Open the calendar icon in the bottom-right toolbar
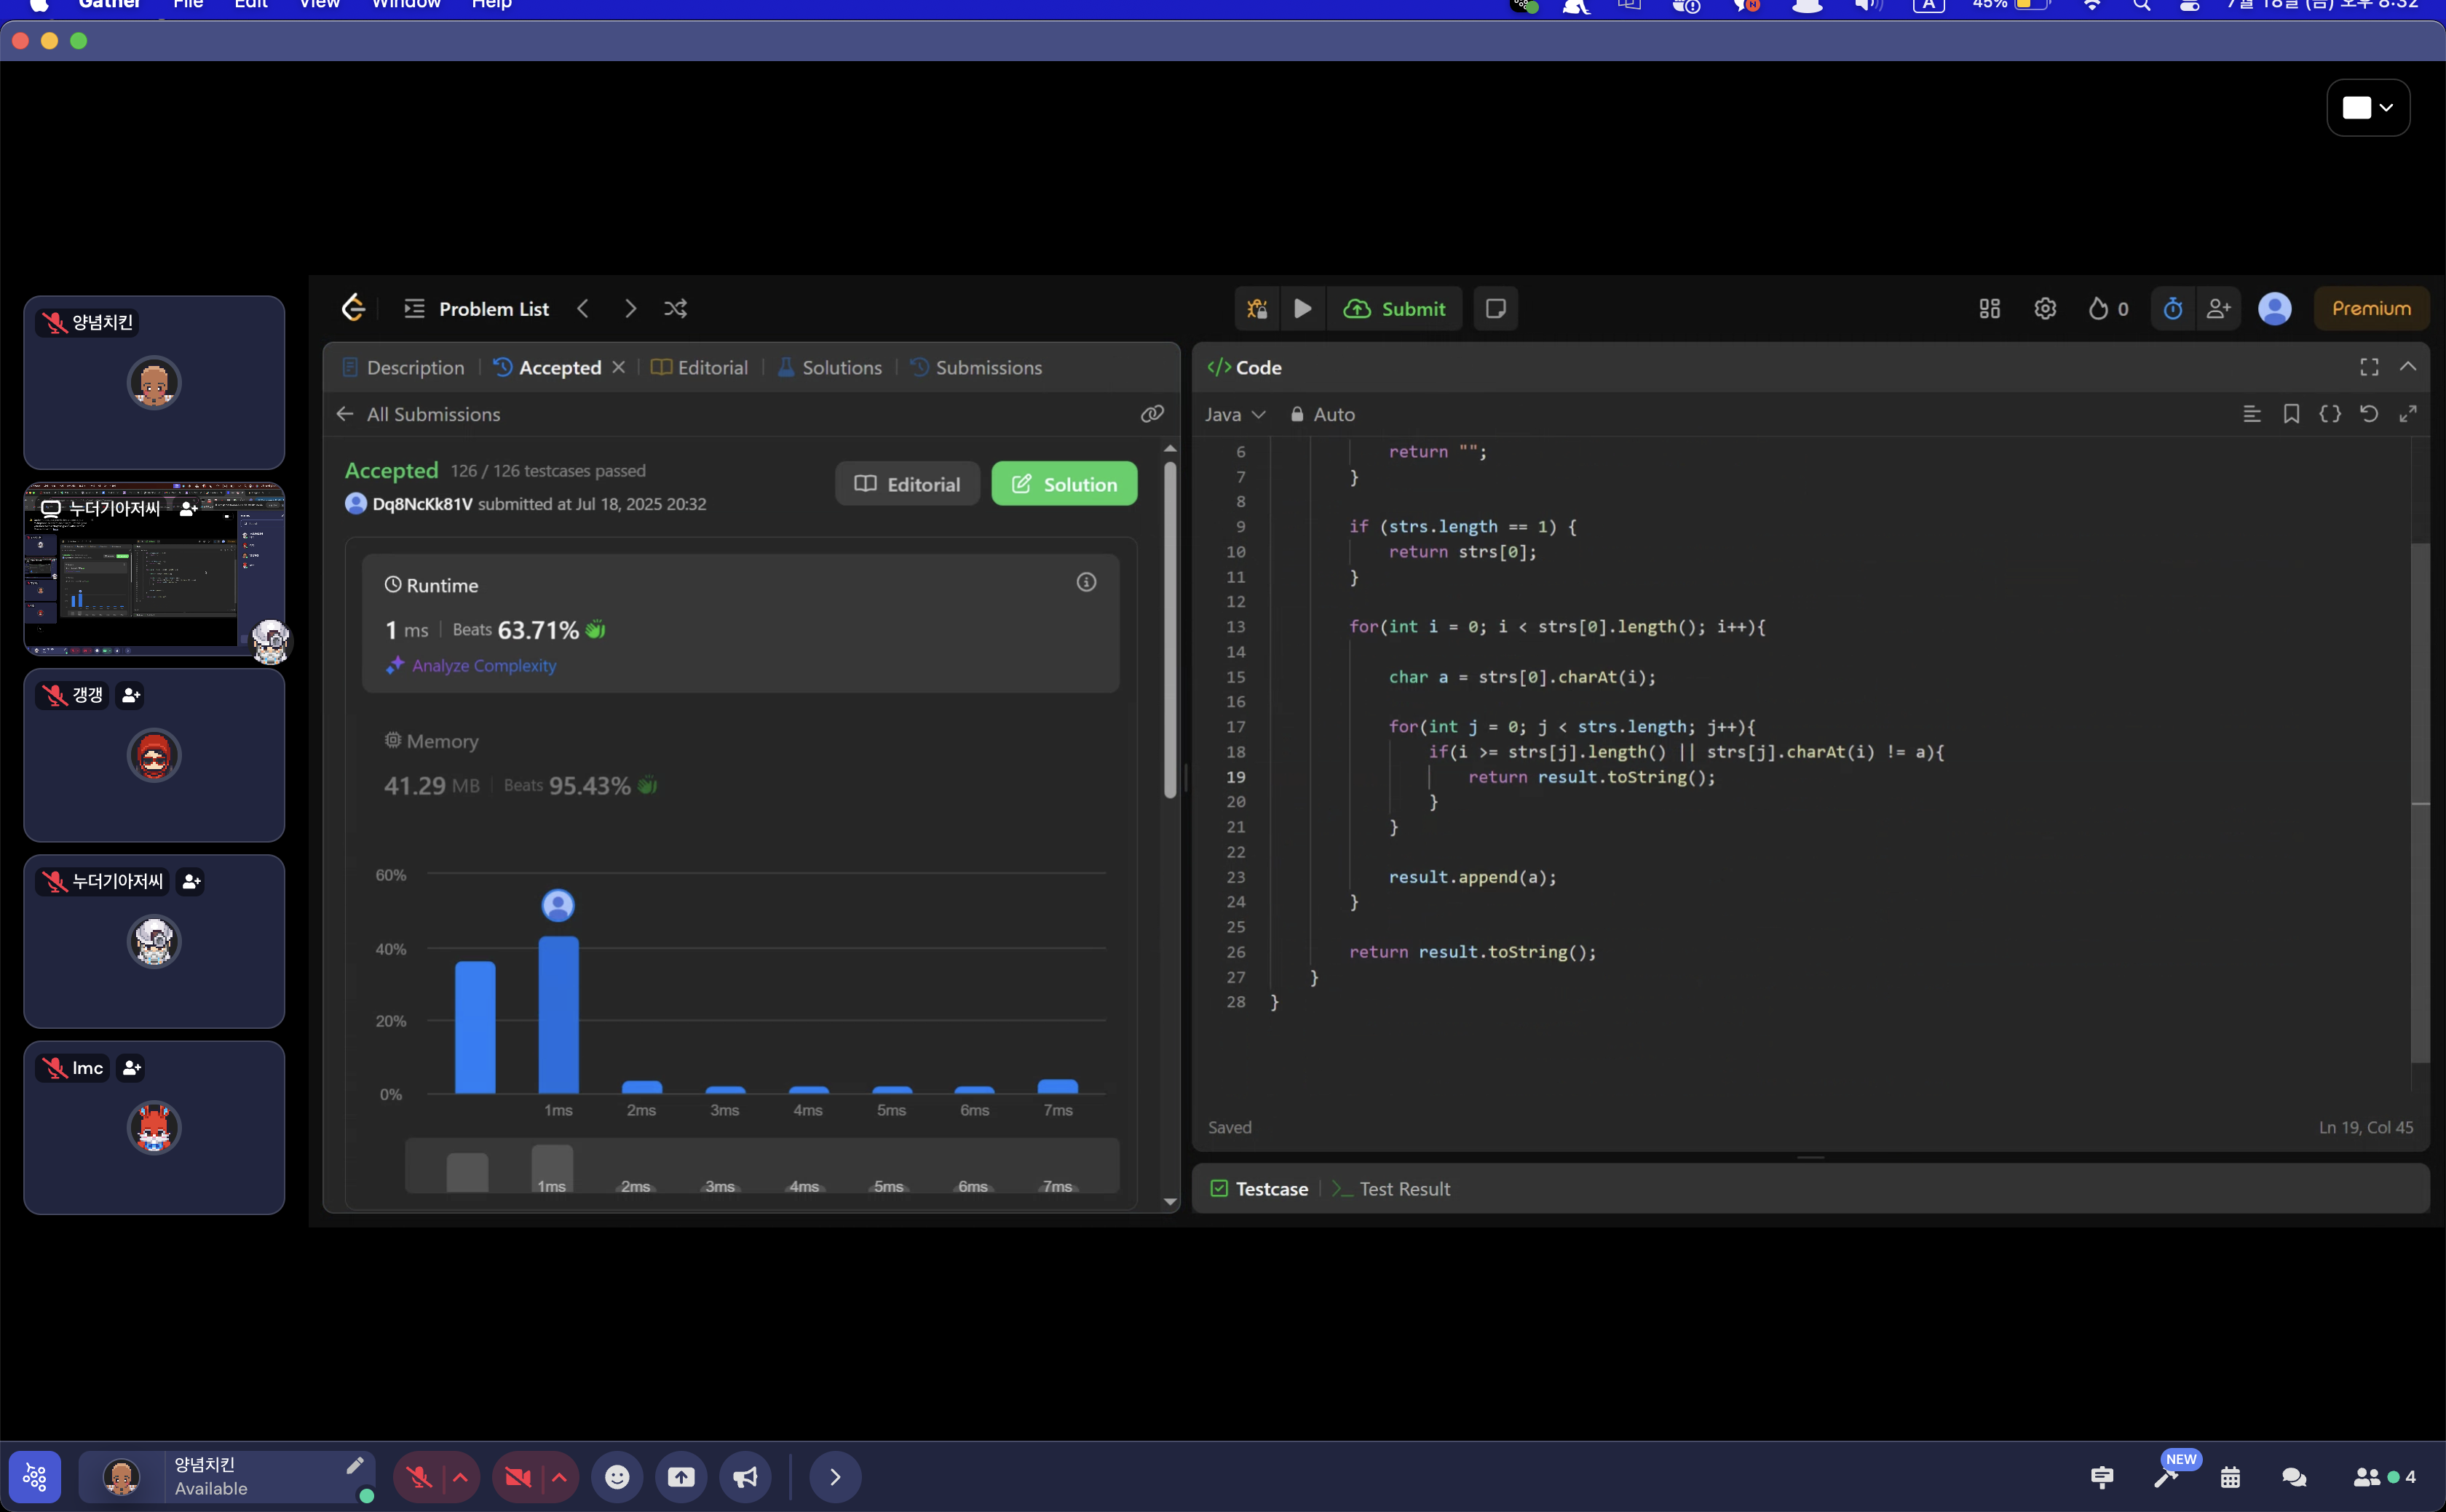 pyautogui.click(x=2230, y=1477)
